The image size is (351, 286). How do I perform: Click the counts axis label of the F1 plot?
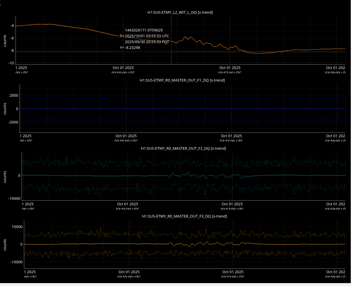point(5,109)
